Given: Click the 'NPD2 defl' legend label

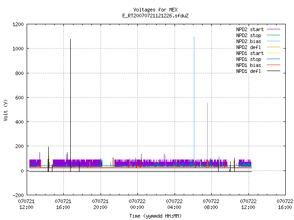Looking at the screenshot, I should (249, 47).
